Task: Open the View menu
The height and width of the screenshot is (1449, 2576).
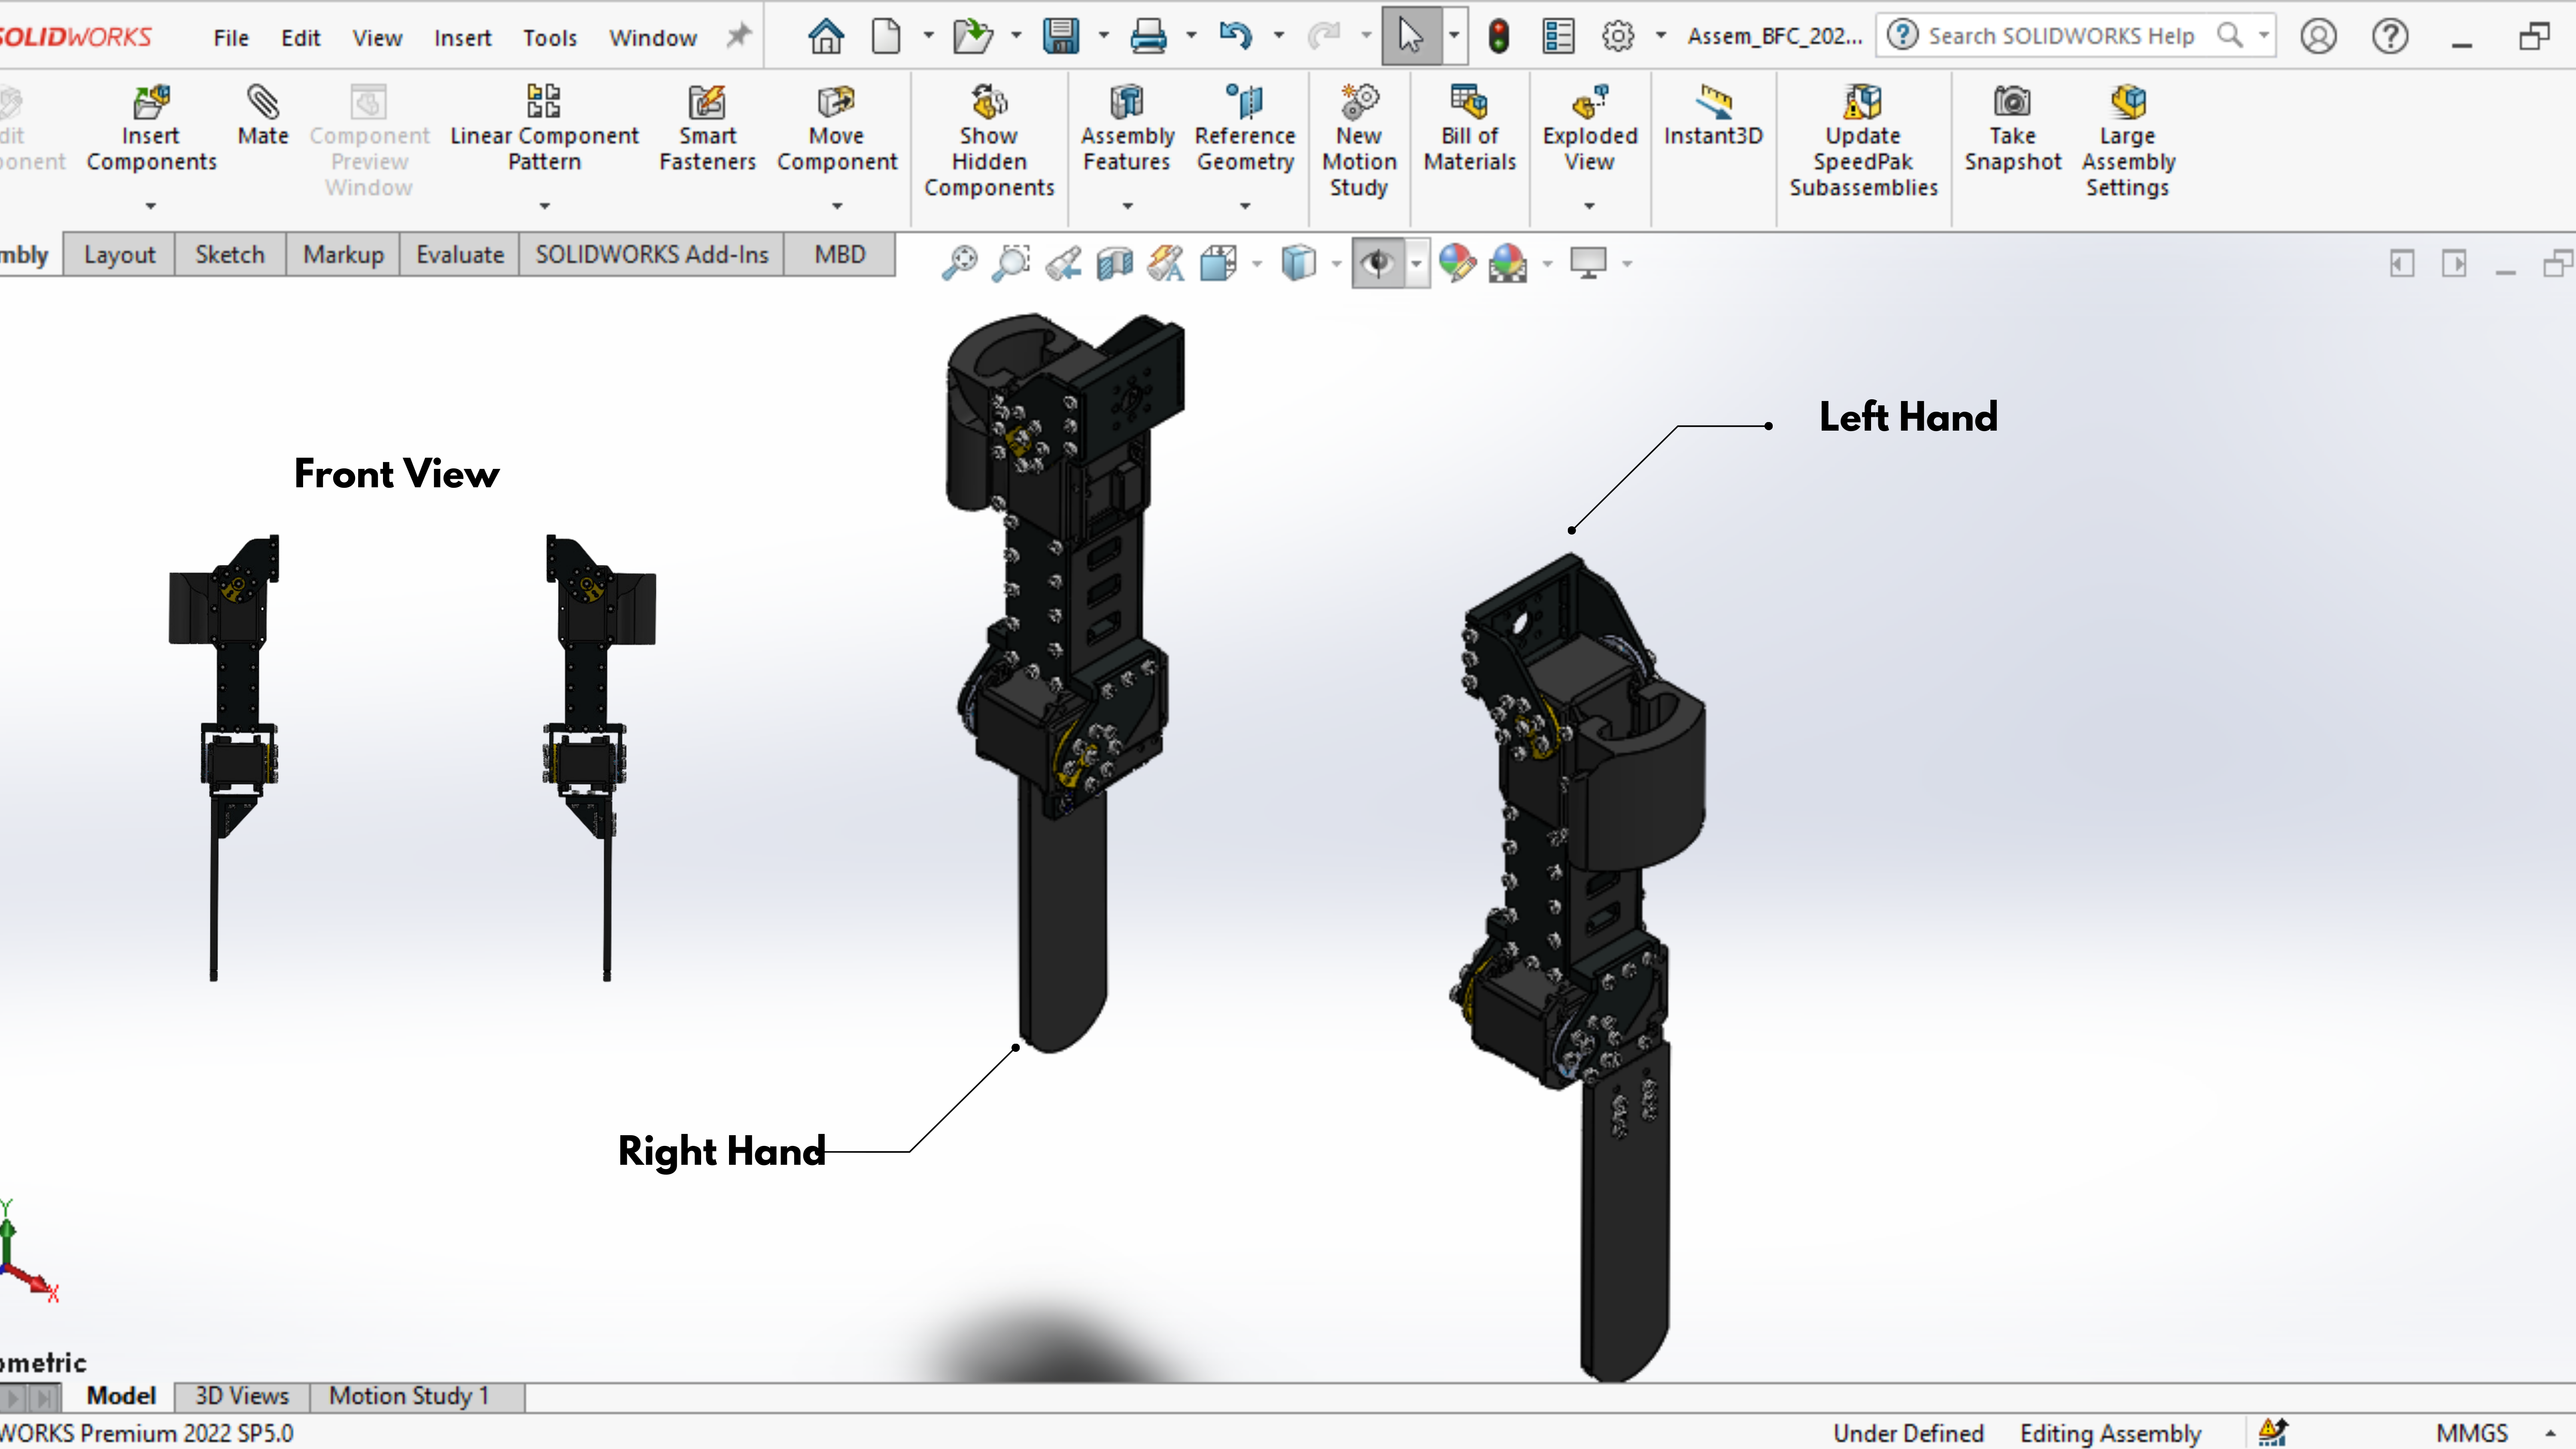Action: 377,38
